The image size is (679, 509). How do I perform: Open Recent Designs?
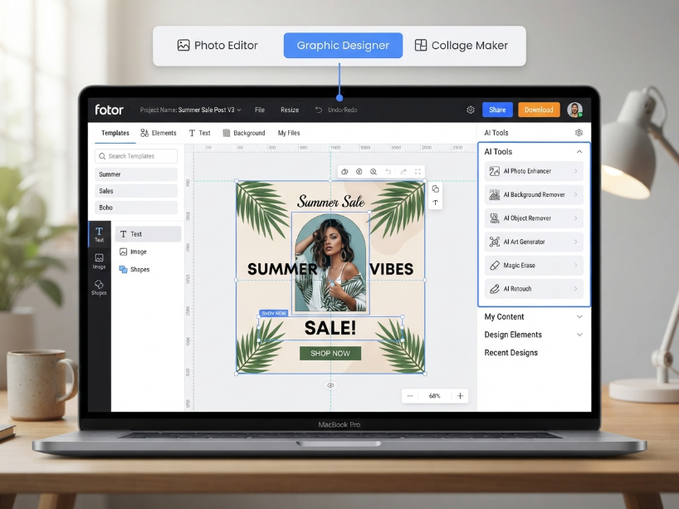click(511, 353)
